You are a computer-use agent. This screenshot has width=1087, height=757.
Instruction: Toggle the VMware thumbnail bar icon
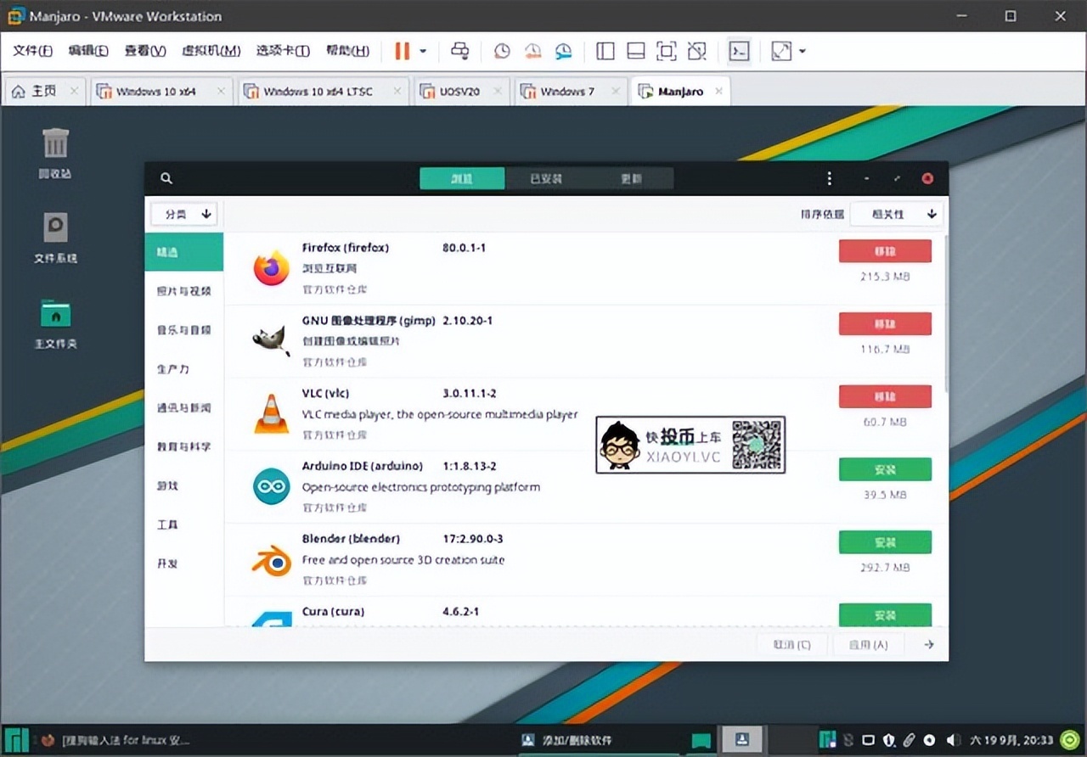(x=636, y=51)
